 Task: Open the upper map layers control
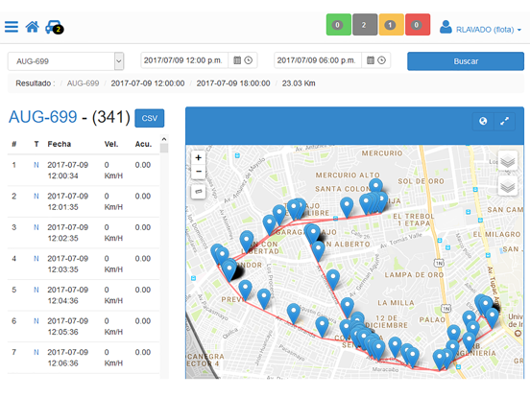click(508, 161)
